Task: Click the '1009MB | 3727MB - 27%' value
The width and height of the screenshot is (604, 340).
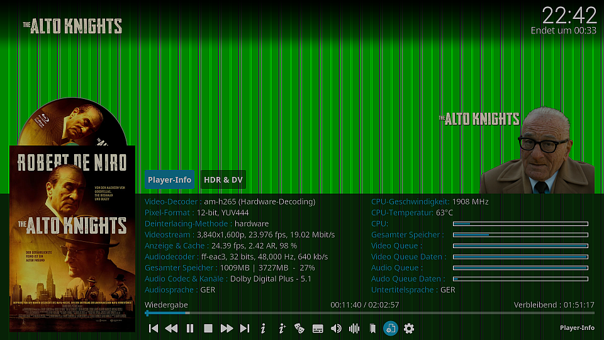Action: 267,268
